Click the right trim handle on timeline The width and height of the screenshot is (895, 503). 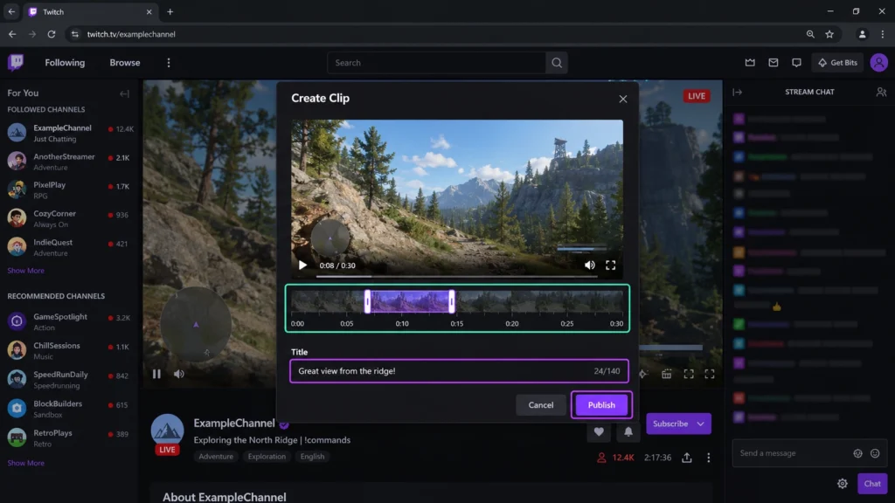pyautogui.click(x=452, y=301)
